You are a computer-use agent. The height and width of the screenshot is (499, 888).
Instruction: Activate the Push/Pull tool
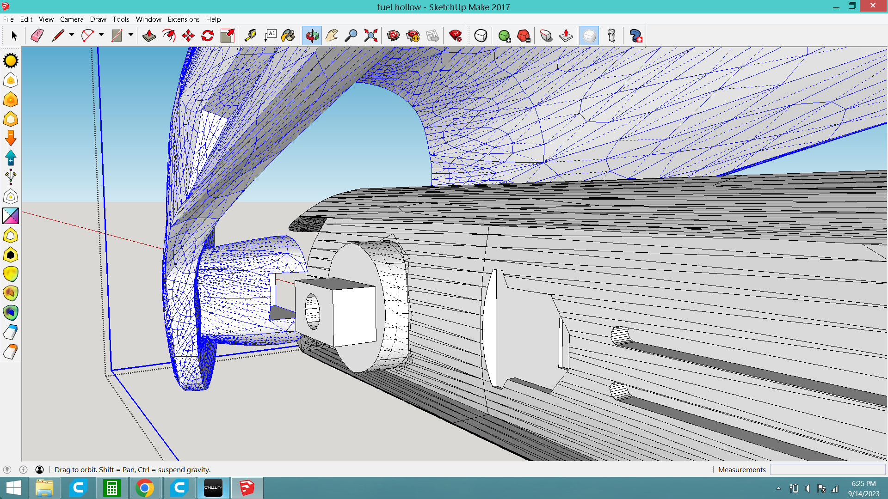click(149, 36)
